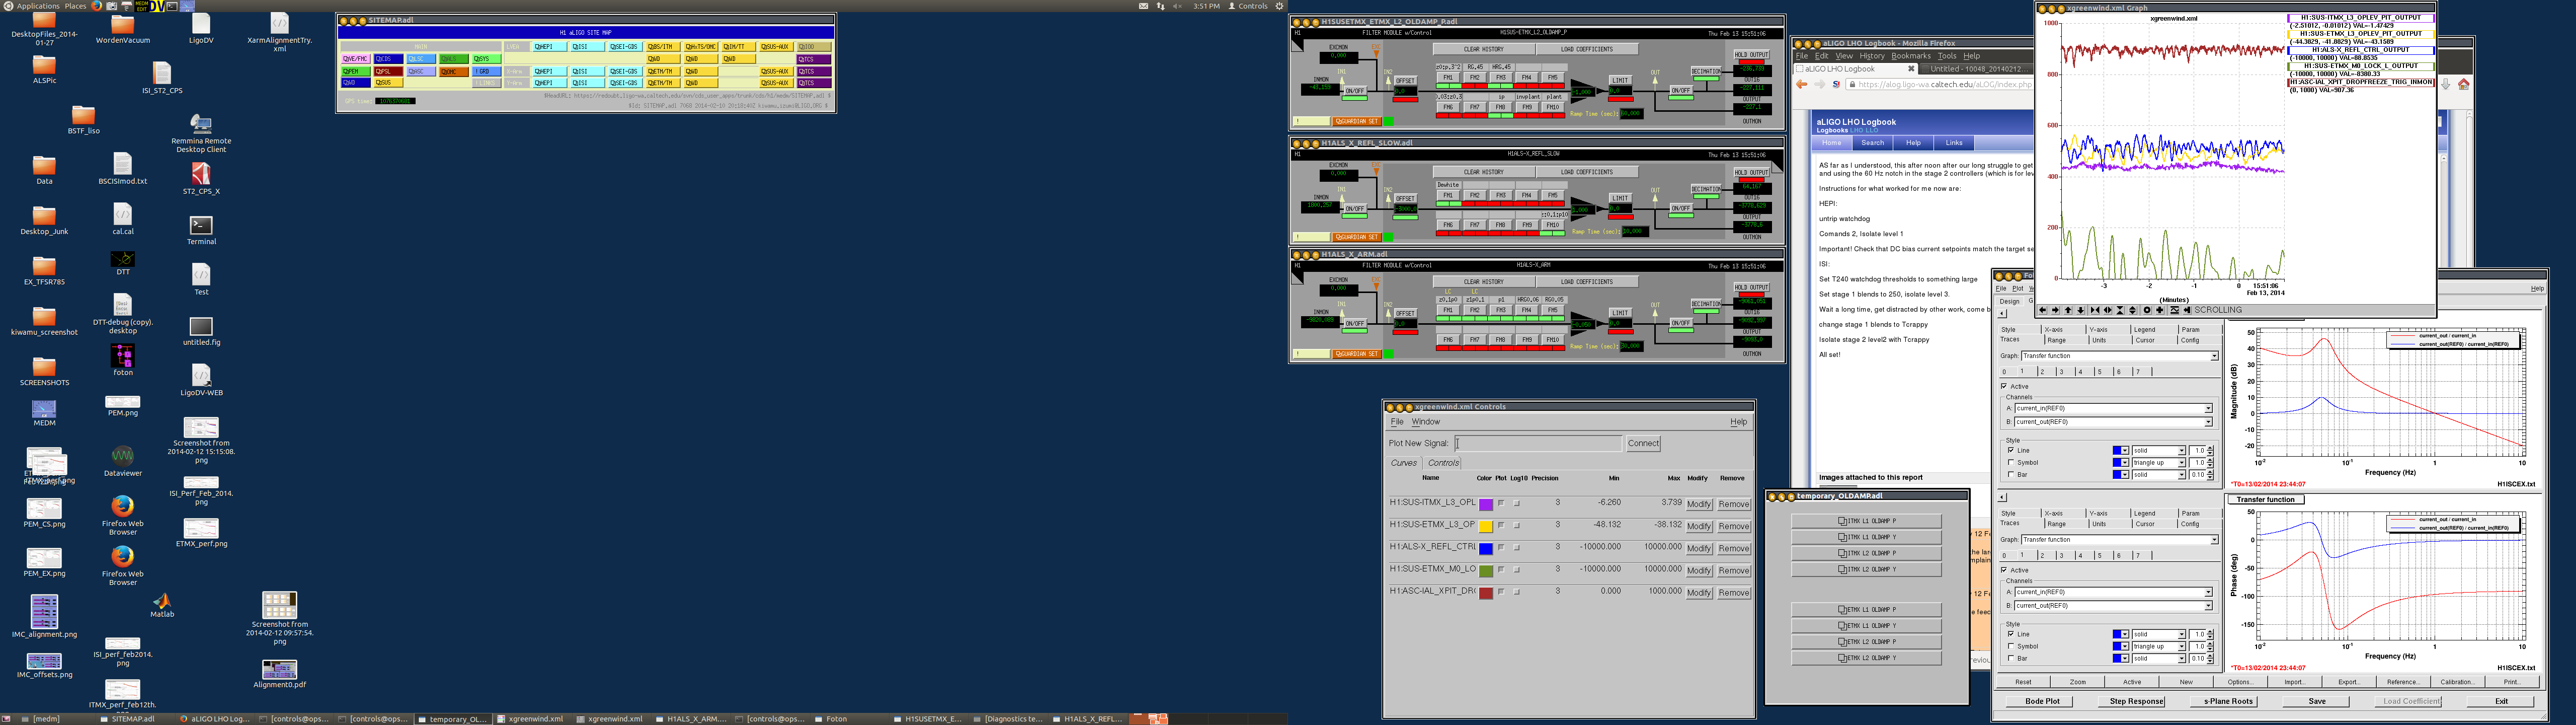Open the BSTF_liso folder icon
The image size is (2576, 725).
83,118
